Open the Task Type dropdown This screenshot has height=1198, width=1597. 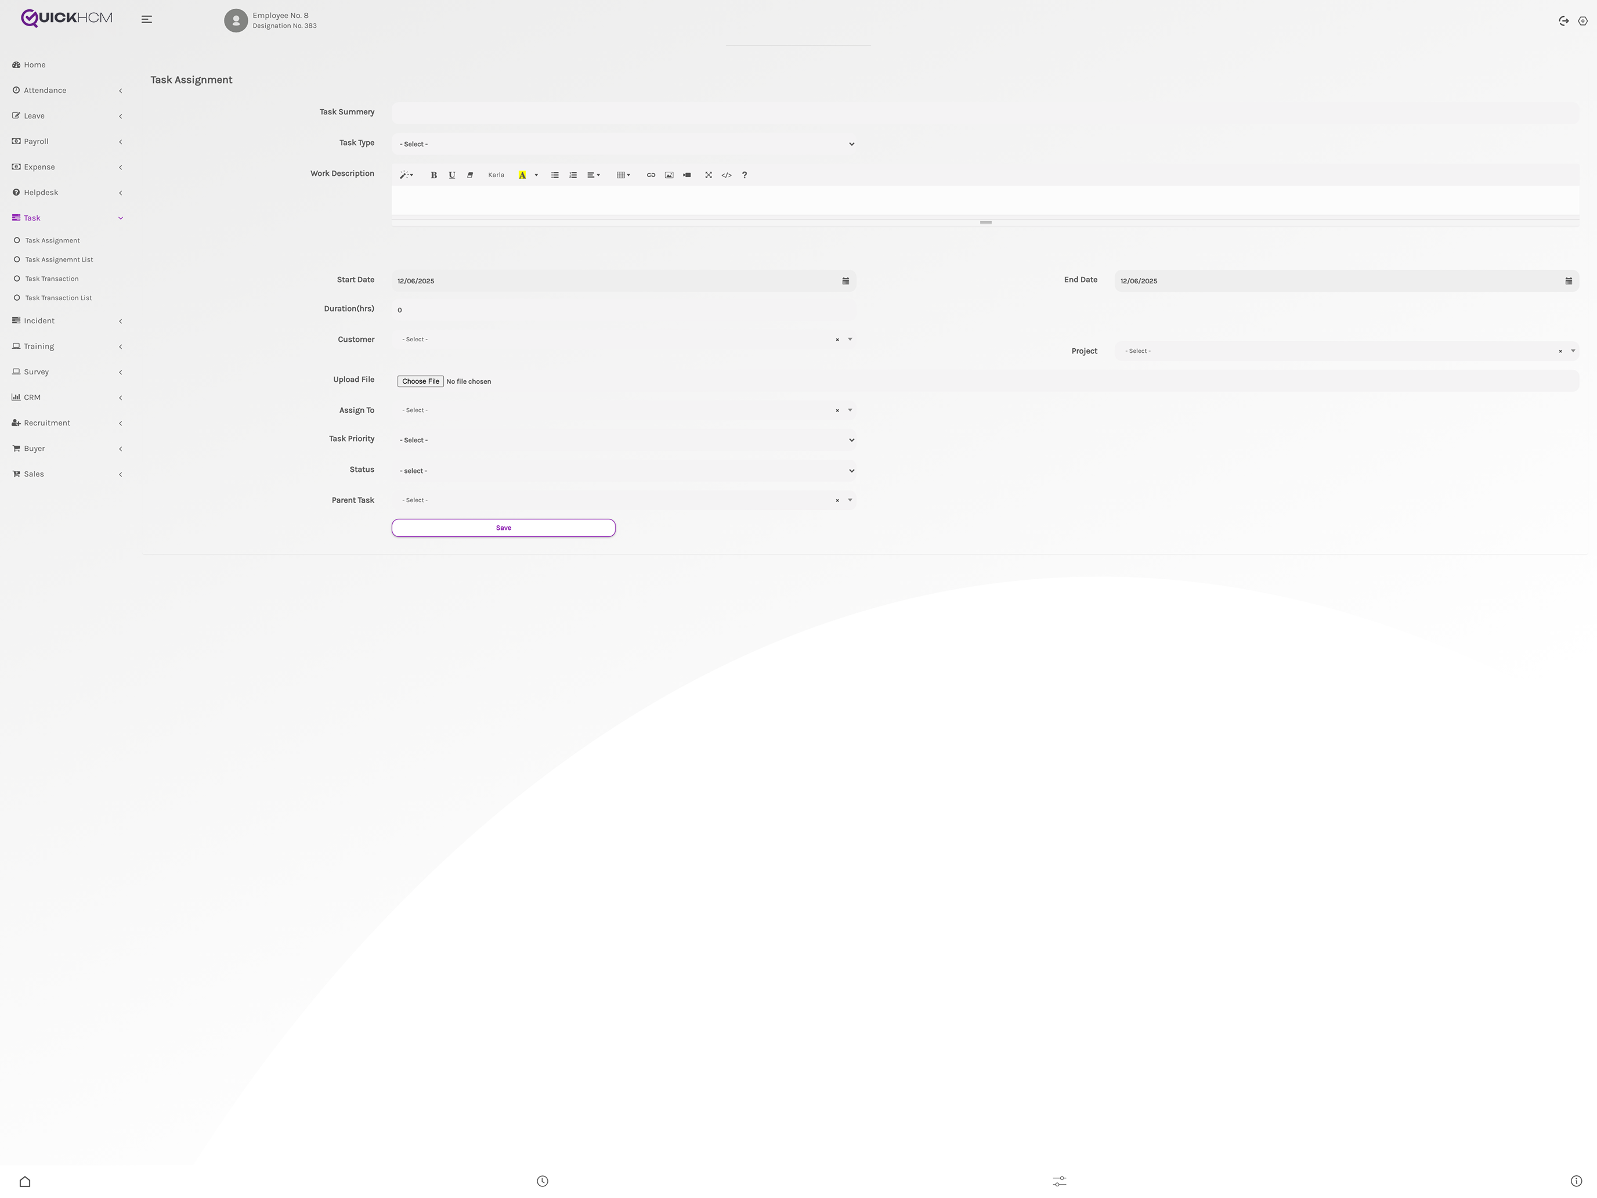[x=624, y=145]
